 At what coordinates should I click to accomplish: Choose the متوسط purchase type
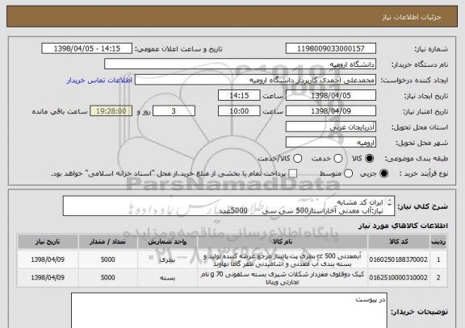348,174
